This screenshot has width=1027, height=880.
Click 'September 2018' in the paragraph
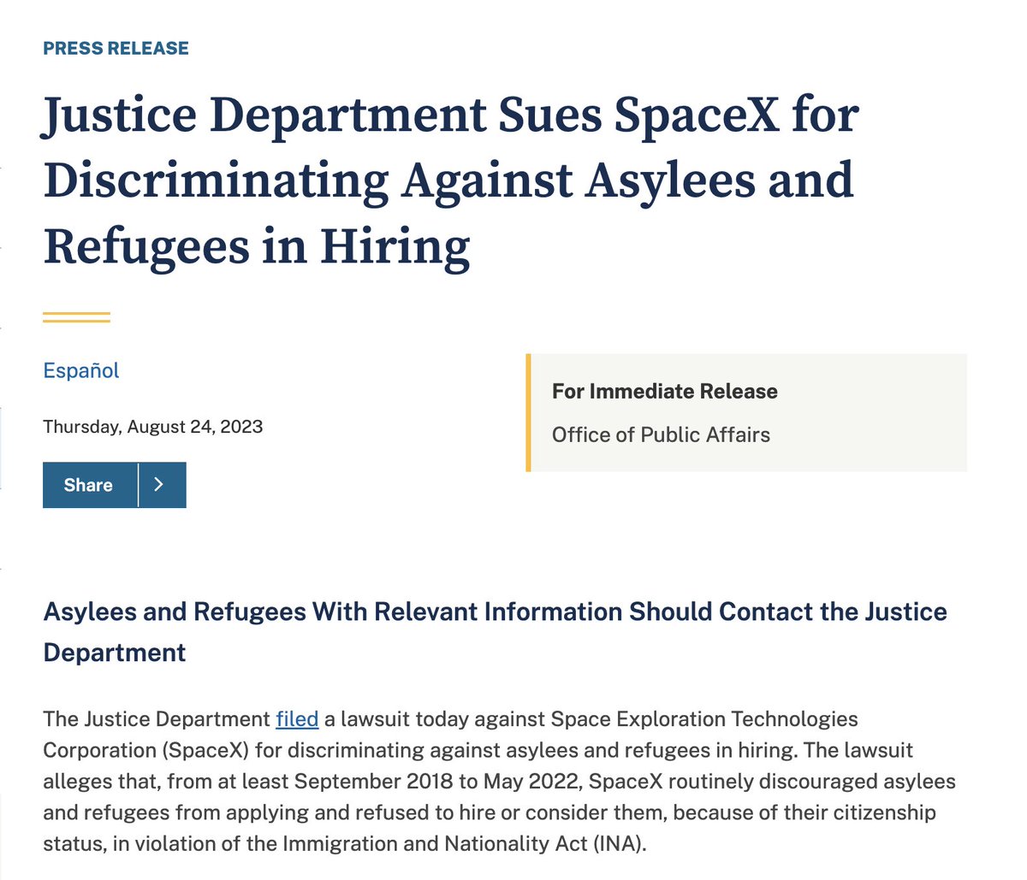[x=312, y=781]
